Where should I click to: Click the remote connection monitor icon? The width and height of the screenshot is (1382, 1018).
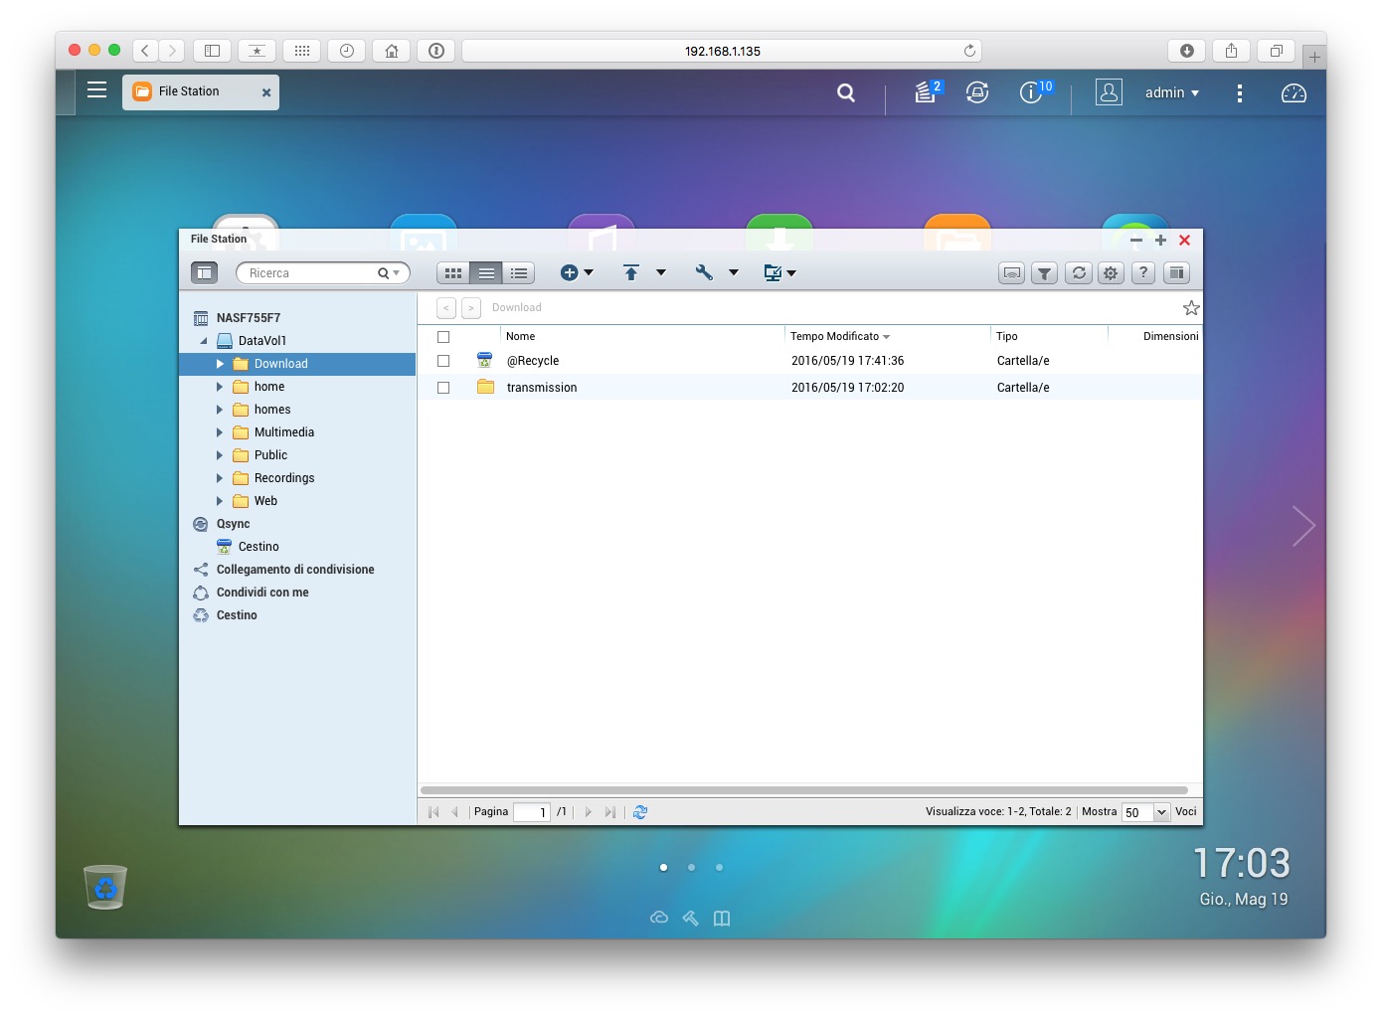point(773,272)
